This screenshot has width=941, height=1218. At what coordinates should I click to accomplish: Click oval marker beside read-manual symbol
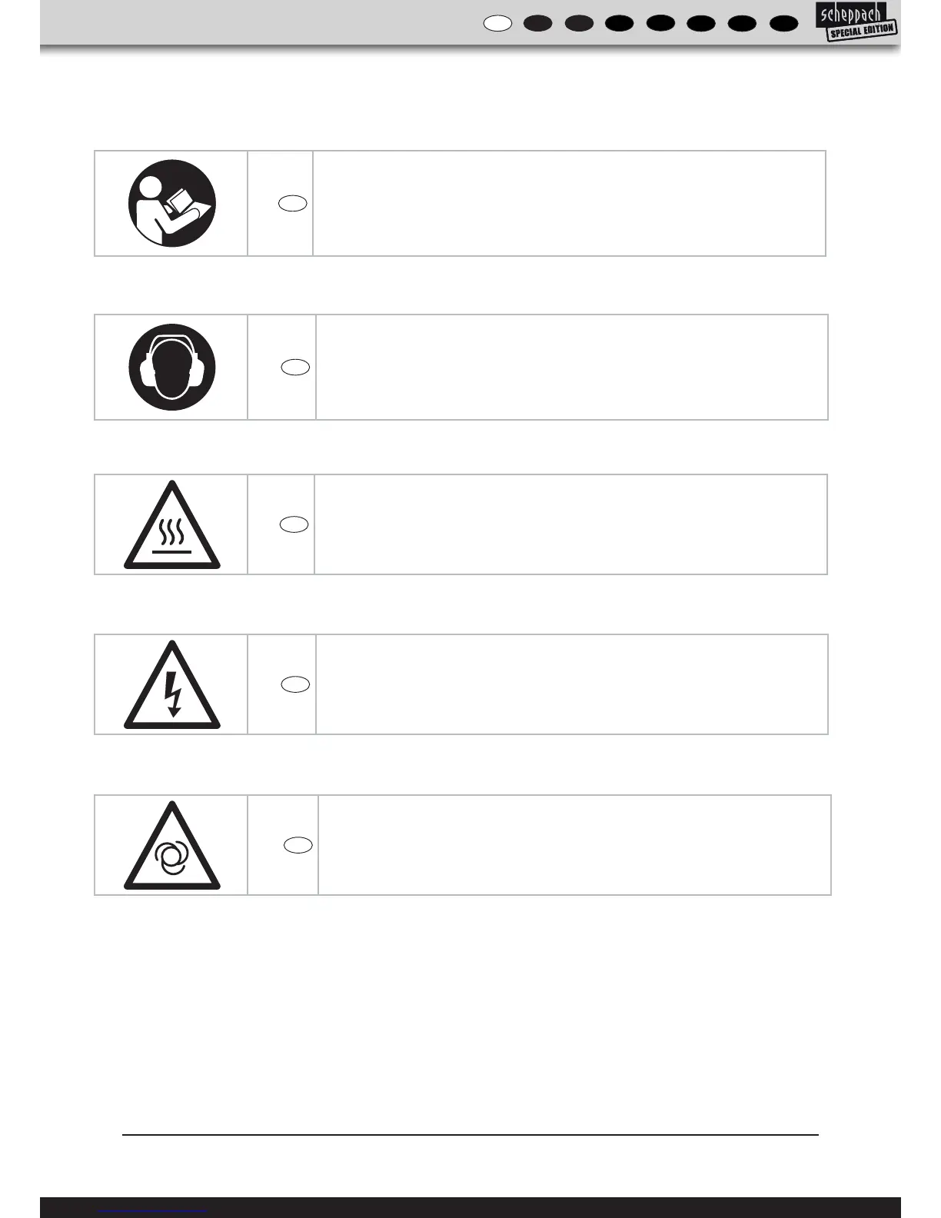pos(293,204)
